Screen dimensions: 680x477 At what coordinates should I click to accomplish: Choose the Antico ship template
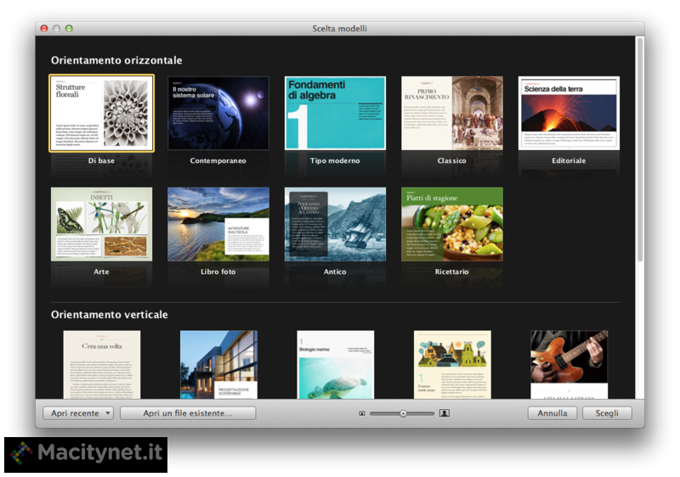(x=335, y=224)
